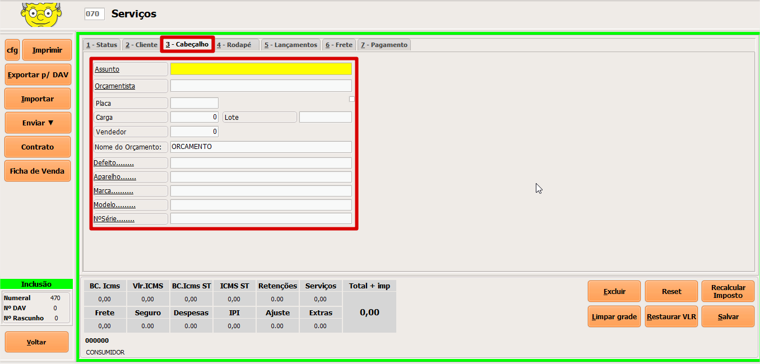The width and height of the screenshot is (760, 364).
Task: Click the Defeito label link
Action: [x=114, y=163]
